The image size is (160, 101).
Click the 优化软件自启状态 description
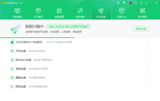[37, 51]
